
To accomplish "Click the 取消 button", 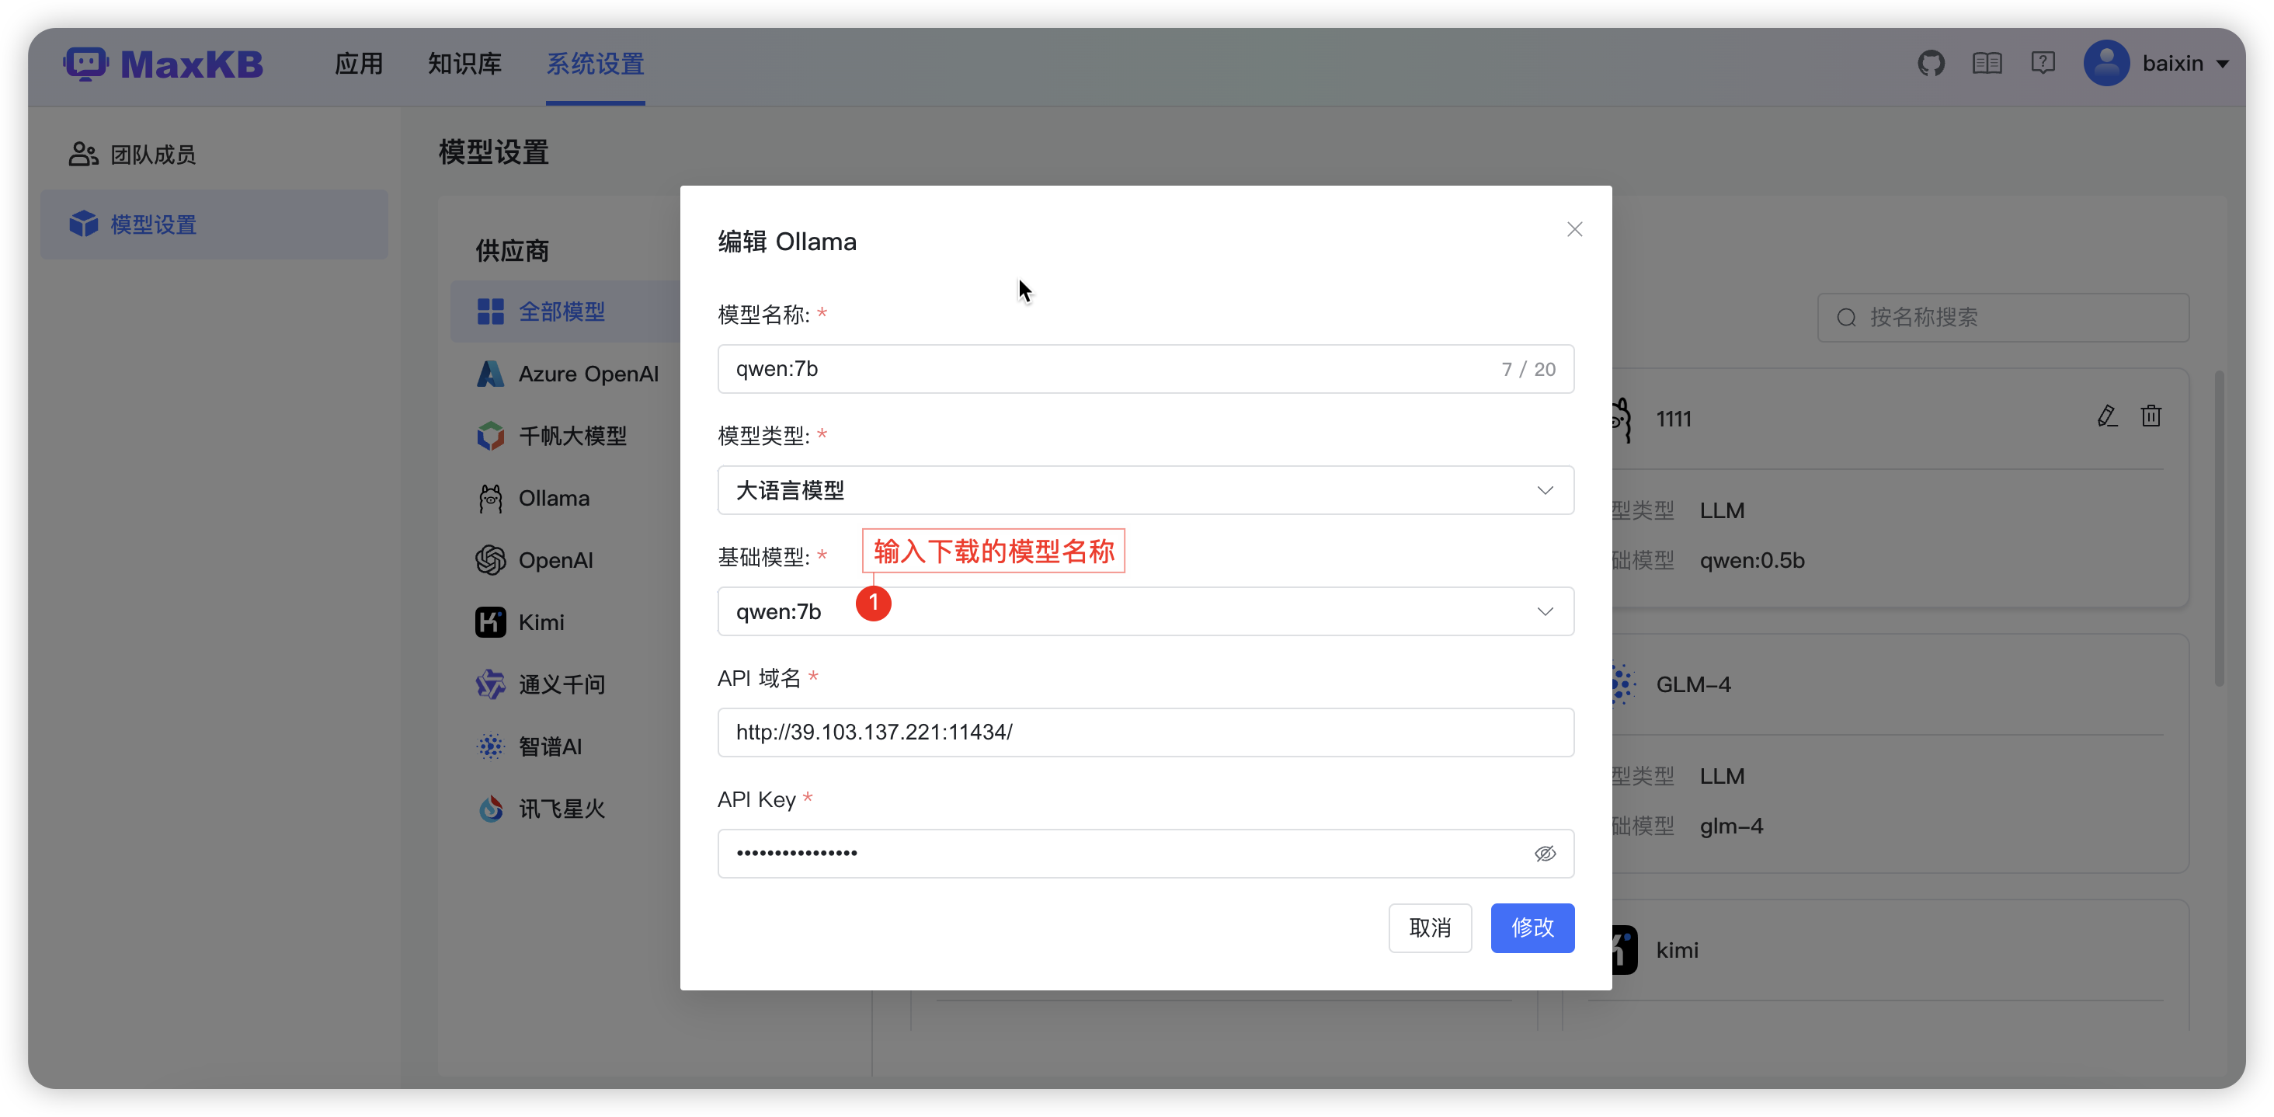I will [1430, 928].
